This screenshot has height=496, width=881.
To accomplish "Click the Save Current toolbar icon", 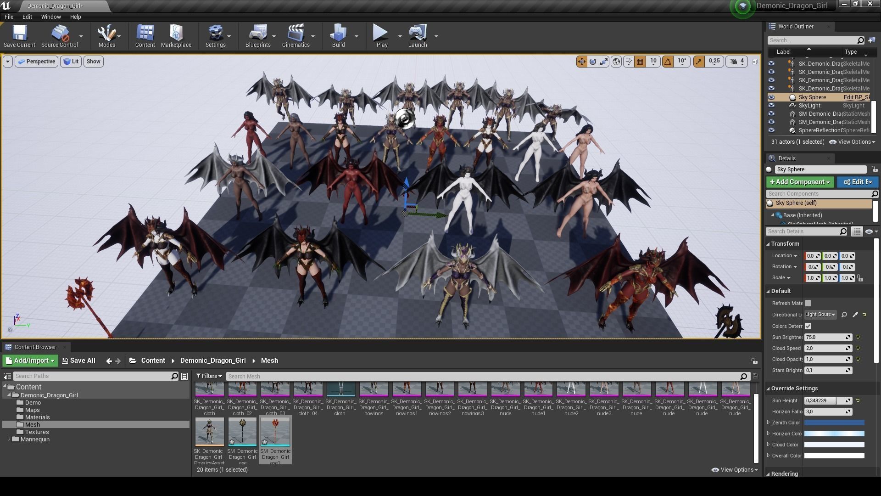I will point(19,36).
